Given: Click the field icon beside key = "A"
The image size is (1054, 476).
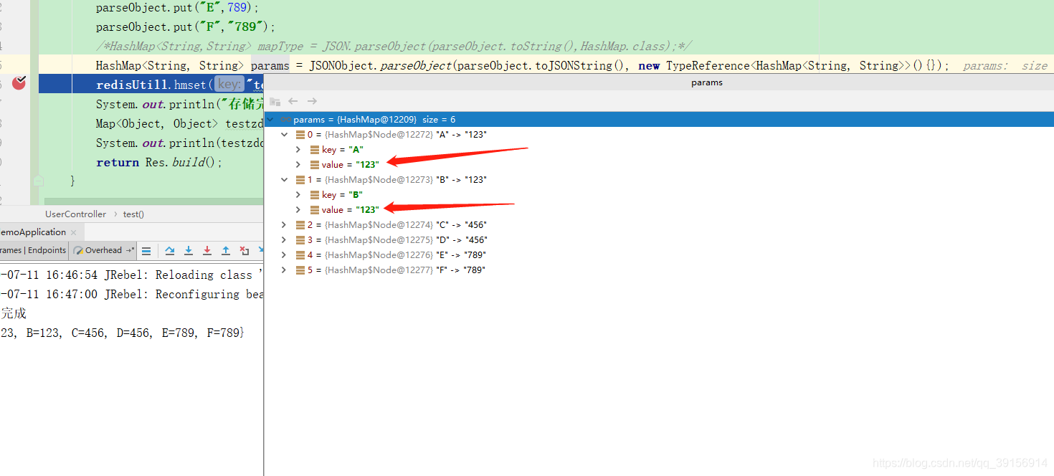Looking at the screenshot, I should (x=315, y=150).
